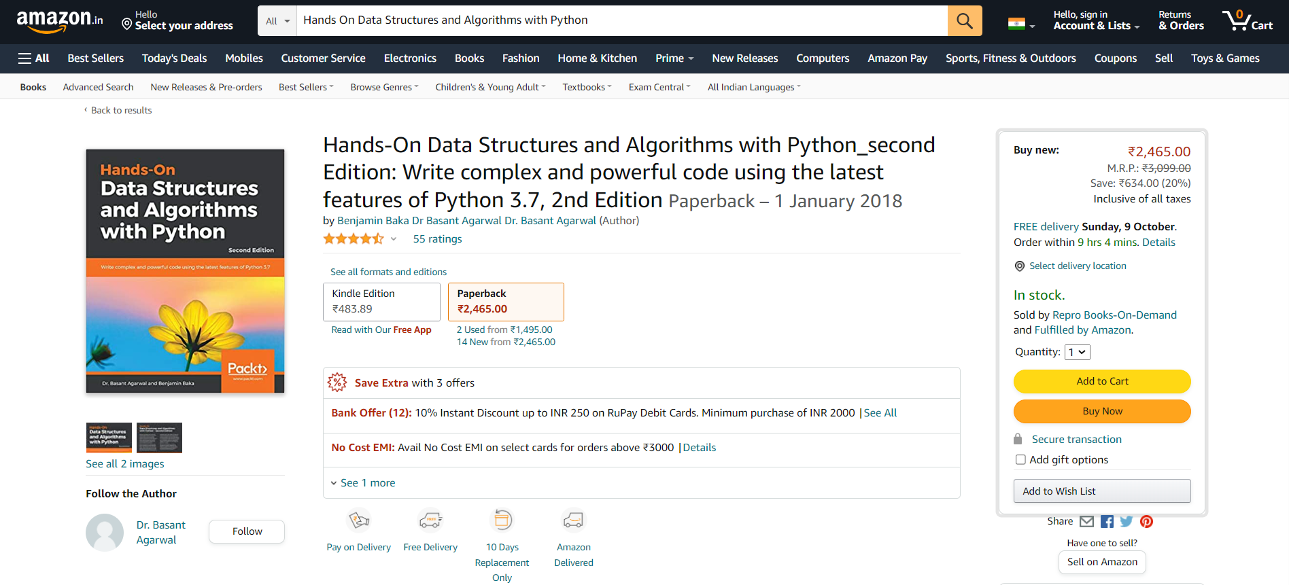This screenshot has height=585, width=1289.
Task: Open Electronics nav item
Action: pyautogui.click(x=410, y=58)
